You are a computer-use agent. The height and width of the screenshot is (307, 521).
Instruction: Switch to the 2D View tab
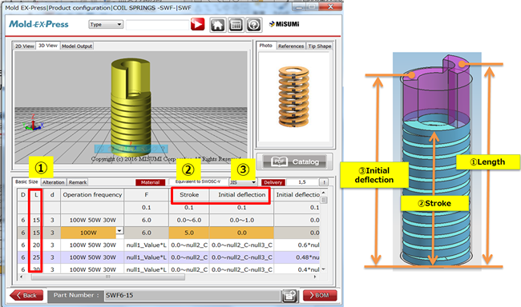point(24,46)
